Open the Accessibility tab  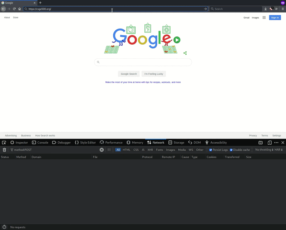tap(216, 142)
